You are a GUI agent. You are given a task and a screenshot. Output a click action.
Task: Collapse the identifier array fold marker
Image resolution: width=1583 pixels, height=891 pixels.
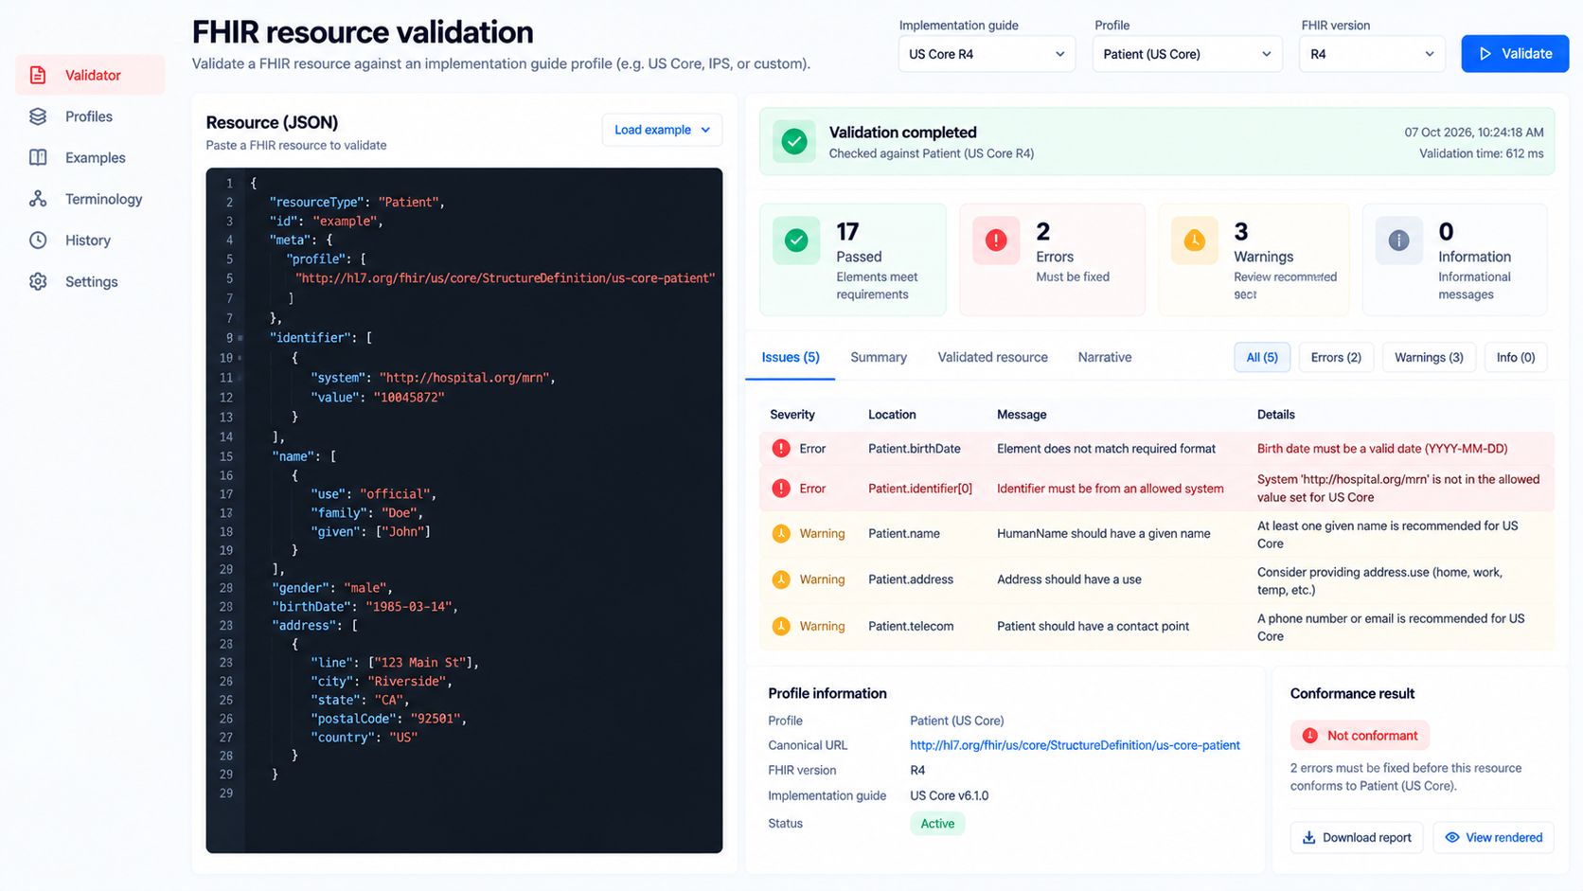pyautogui.click(x=240, y=338)
